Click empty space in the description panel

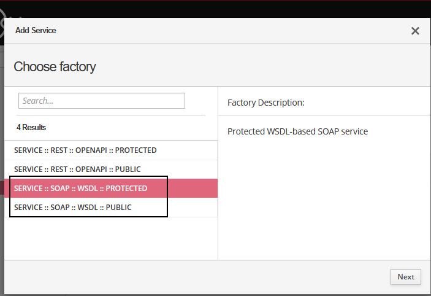tap(325, 197)
